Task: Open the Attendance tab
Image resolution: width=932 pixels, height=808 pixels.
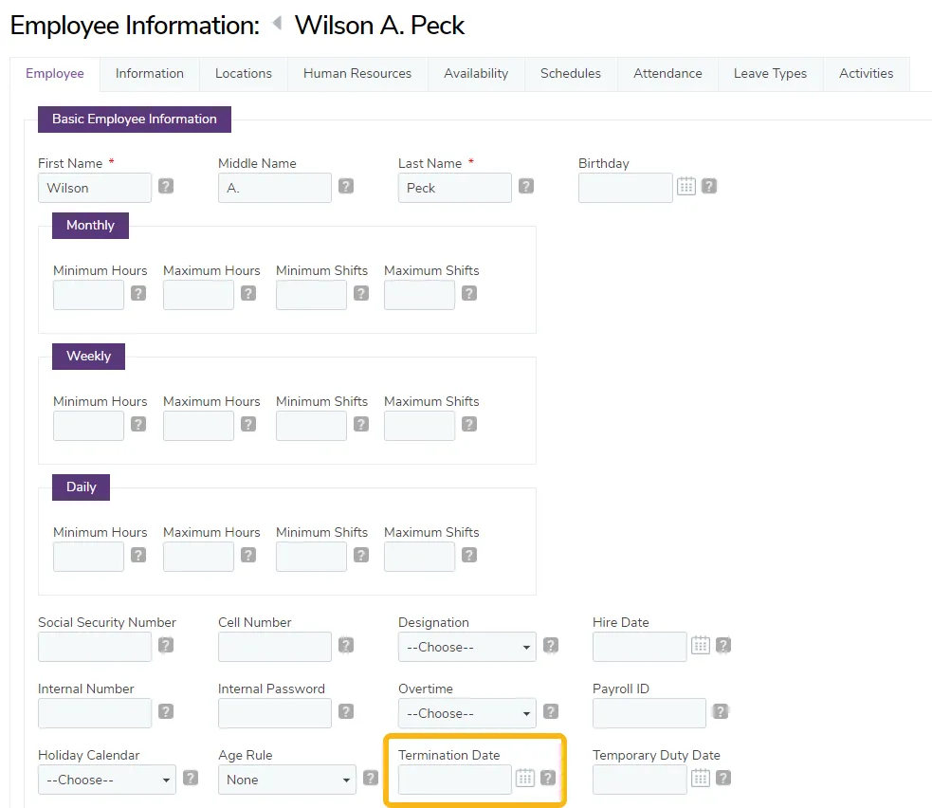Action: [667, 74]
